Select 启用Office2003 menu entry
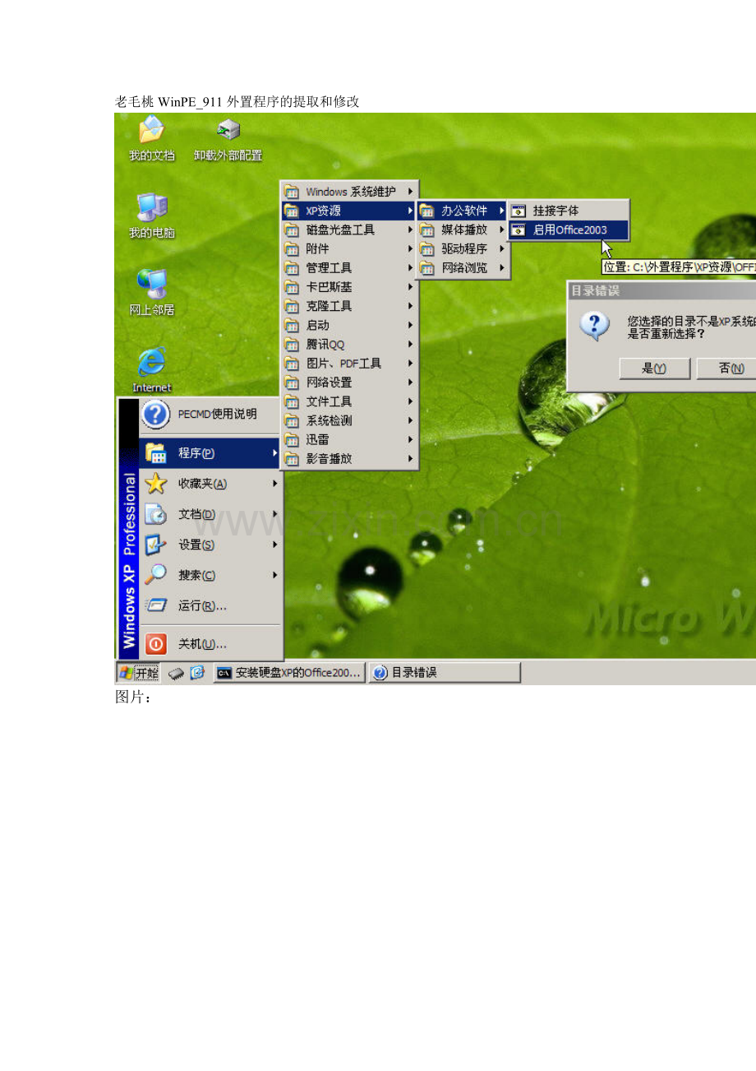Viewport: 756px width, 1071px height. [568, 229]
